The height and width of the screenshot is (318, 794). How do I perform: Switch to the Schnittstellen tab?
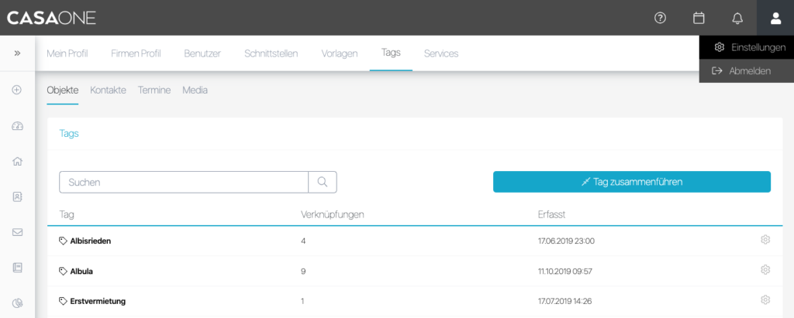[271, 53]
